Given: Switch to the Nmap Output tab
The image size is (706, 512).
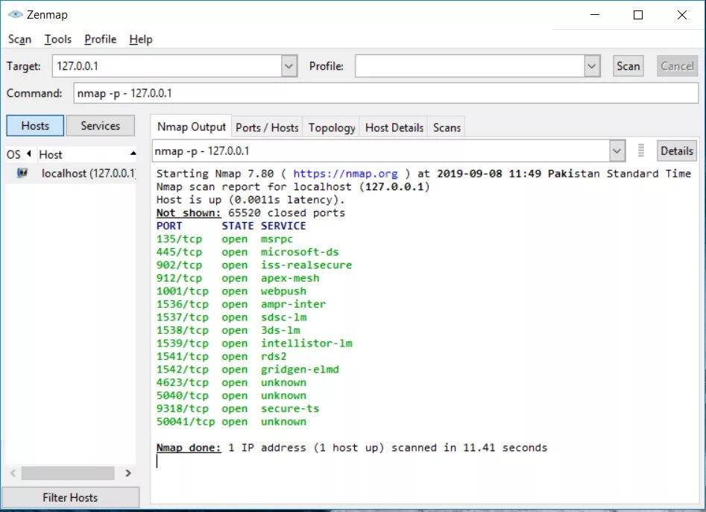Looking at the screenshot, I should tap(192, 127).
